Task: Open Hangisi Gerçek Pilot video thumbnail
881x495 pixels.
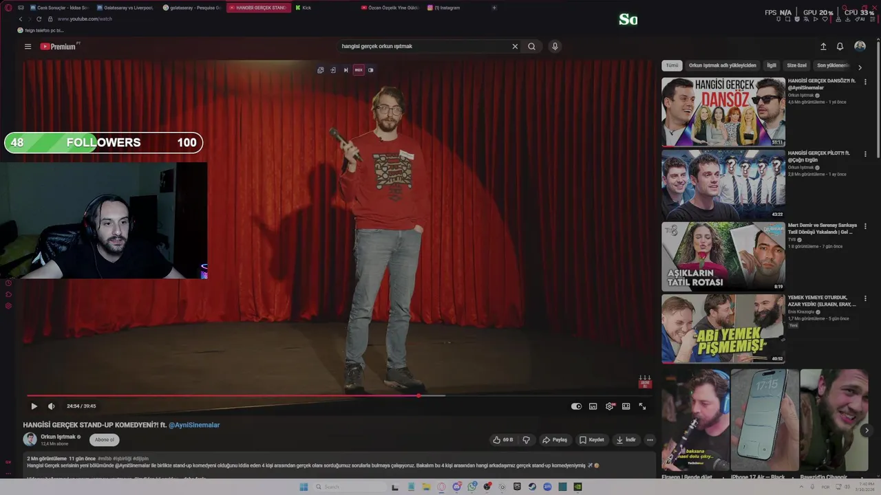Action: click(723, 184)
